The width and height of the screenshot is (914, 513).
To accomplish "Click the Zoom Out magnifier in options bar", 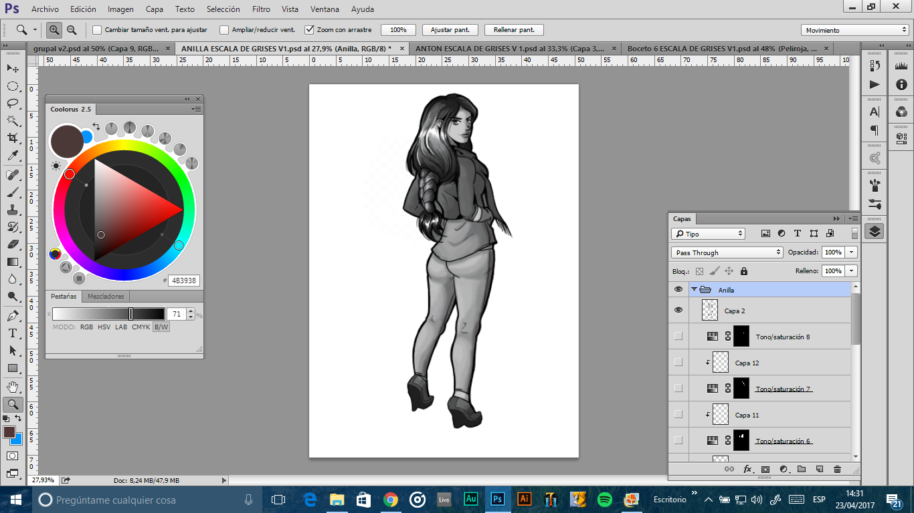I will coord(71,29).
